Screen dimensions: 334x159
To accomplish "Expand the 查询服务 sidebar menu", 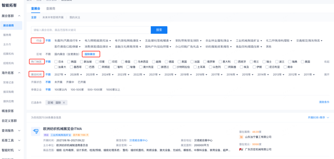I will point(19,130).
